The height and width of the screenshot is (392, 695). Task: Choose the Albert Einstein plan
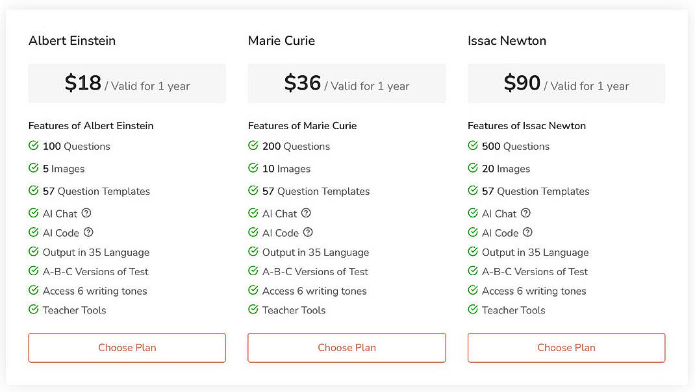[127, 347]
